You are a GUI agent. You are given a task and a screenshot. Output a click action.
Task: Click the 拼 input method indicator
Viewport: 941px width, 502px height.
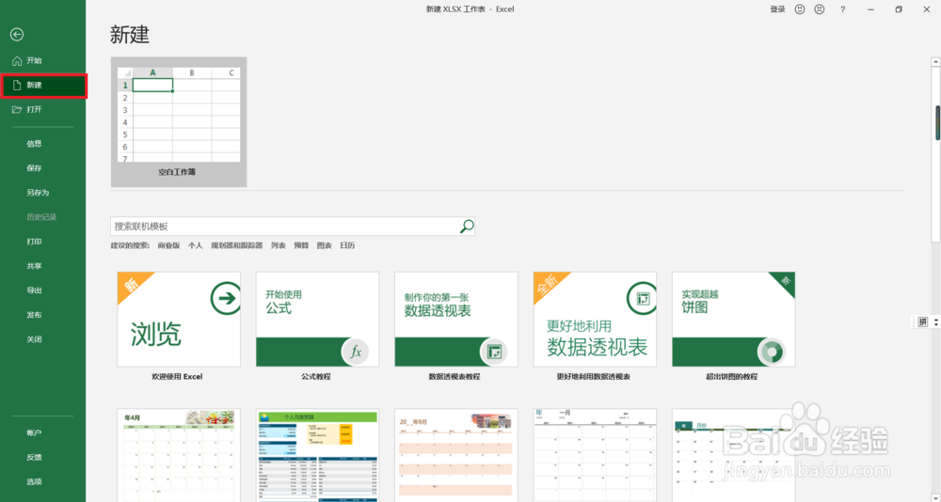[x=923, y=322]
